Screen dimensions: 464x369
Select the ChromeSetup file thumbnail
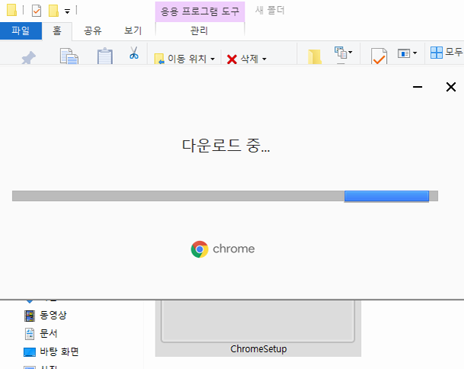click(x=258, y=321)
